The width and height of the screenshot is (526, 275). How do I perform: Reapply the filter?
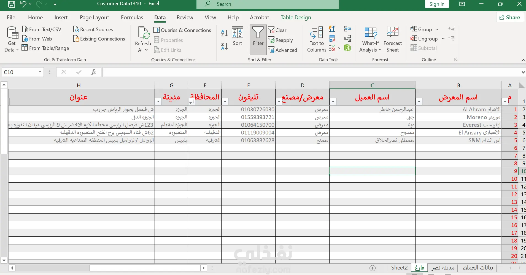pyautogui.click(x=280, y=40)
